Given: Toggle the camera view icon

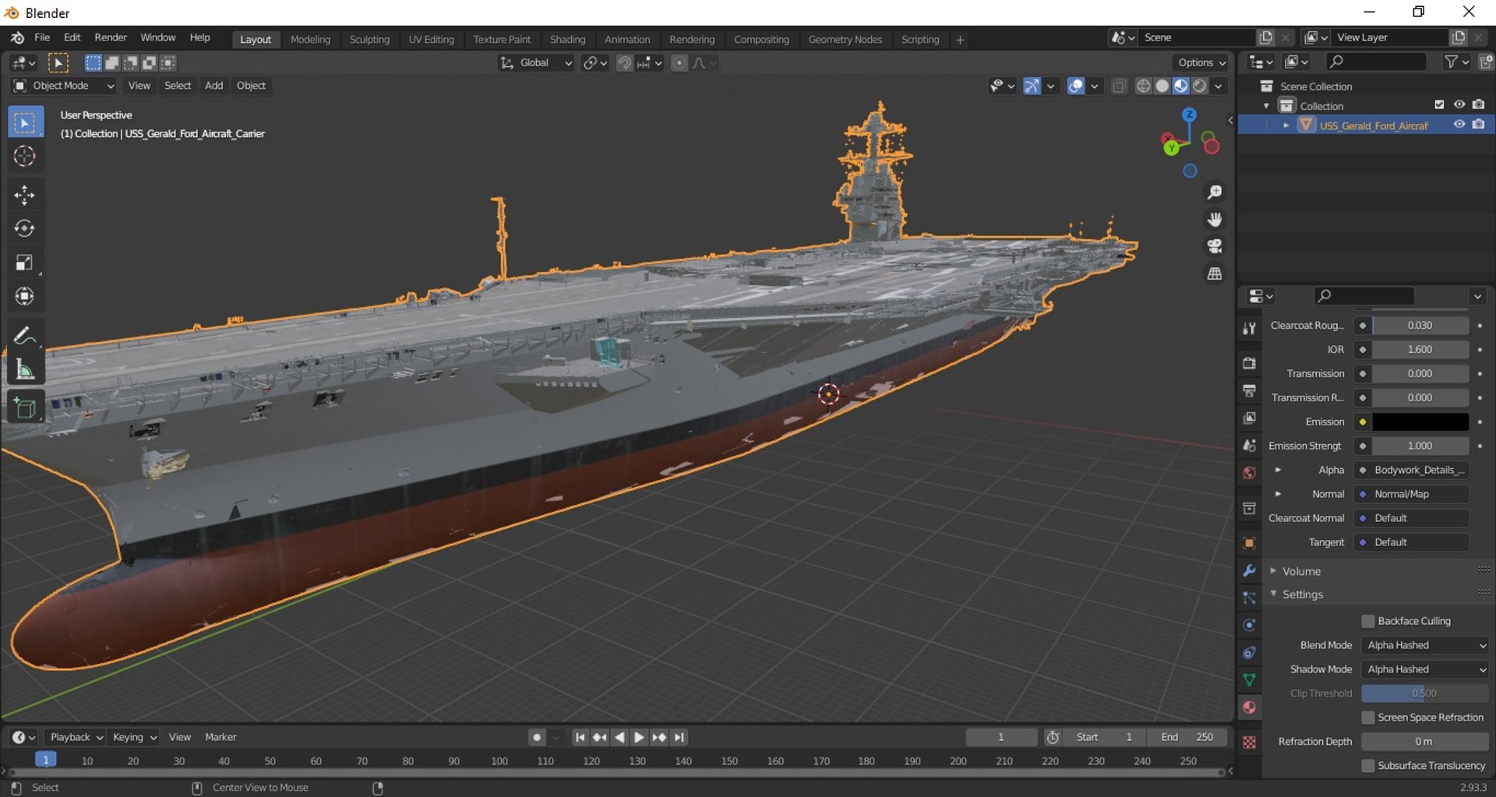Looking at the screenshot, I should click(1214, 247).
